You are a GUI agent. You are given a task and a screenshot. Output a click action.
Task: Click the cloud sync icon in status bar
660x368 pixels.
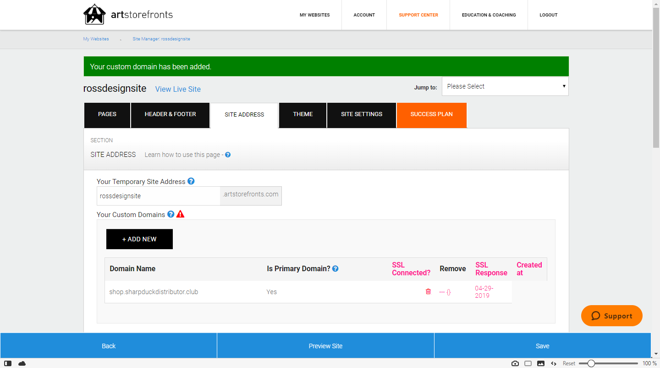coord(22,363)
